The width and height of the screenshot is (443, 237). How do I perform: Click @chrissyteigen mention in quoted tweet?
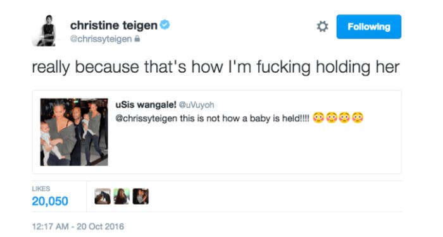click(146, 118)
